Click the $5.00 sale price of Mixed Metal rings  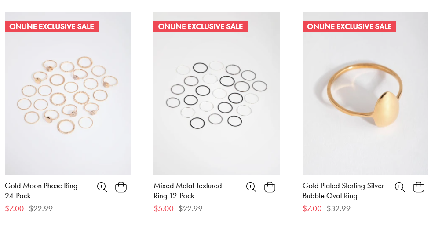pos(164,208)
